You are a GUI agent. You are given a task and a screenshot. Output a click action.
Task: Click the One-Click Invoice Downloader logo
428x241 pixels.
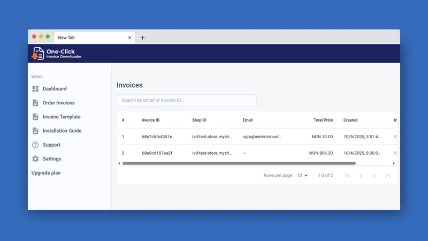tap(57, 53)
